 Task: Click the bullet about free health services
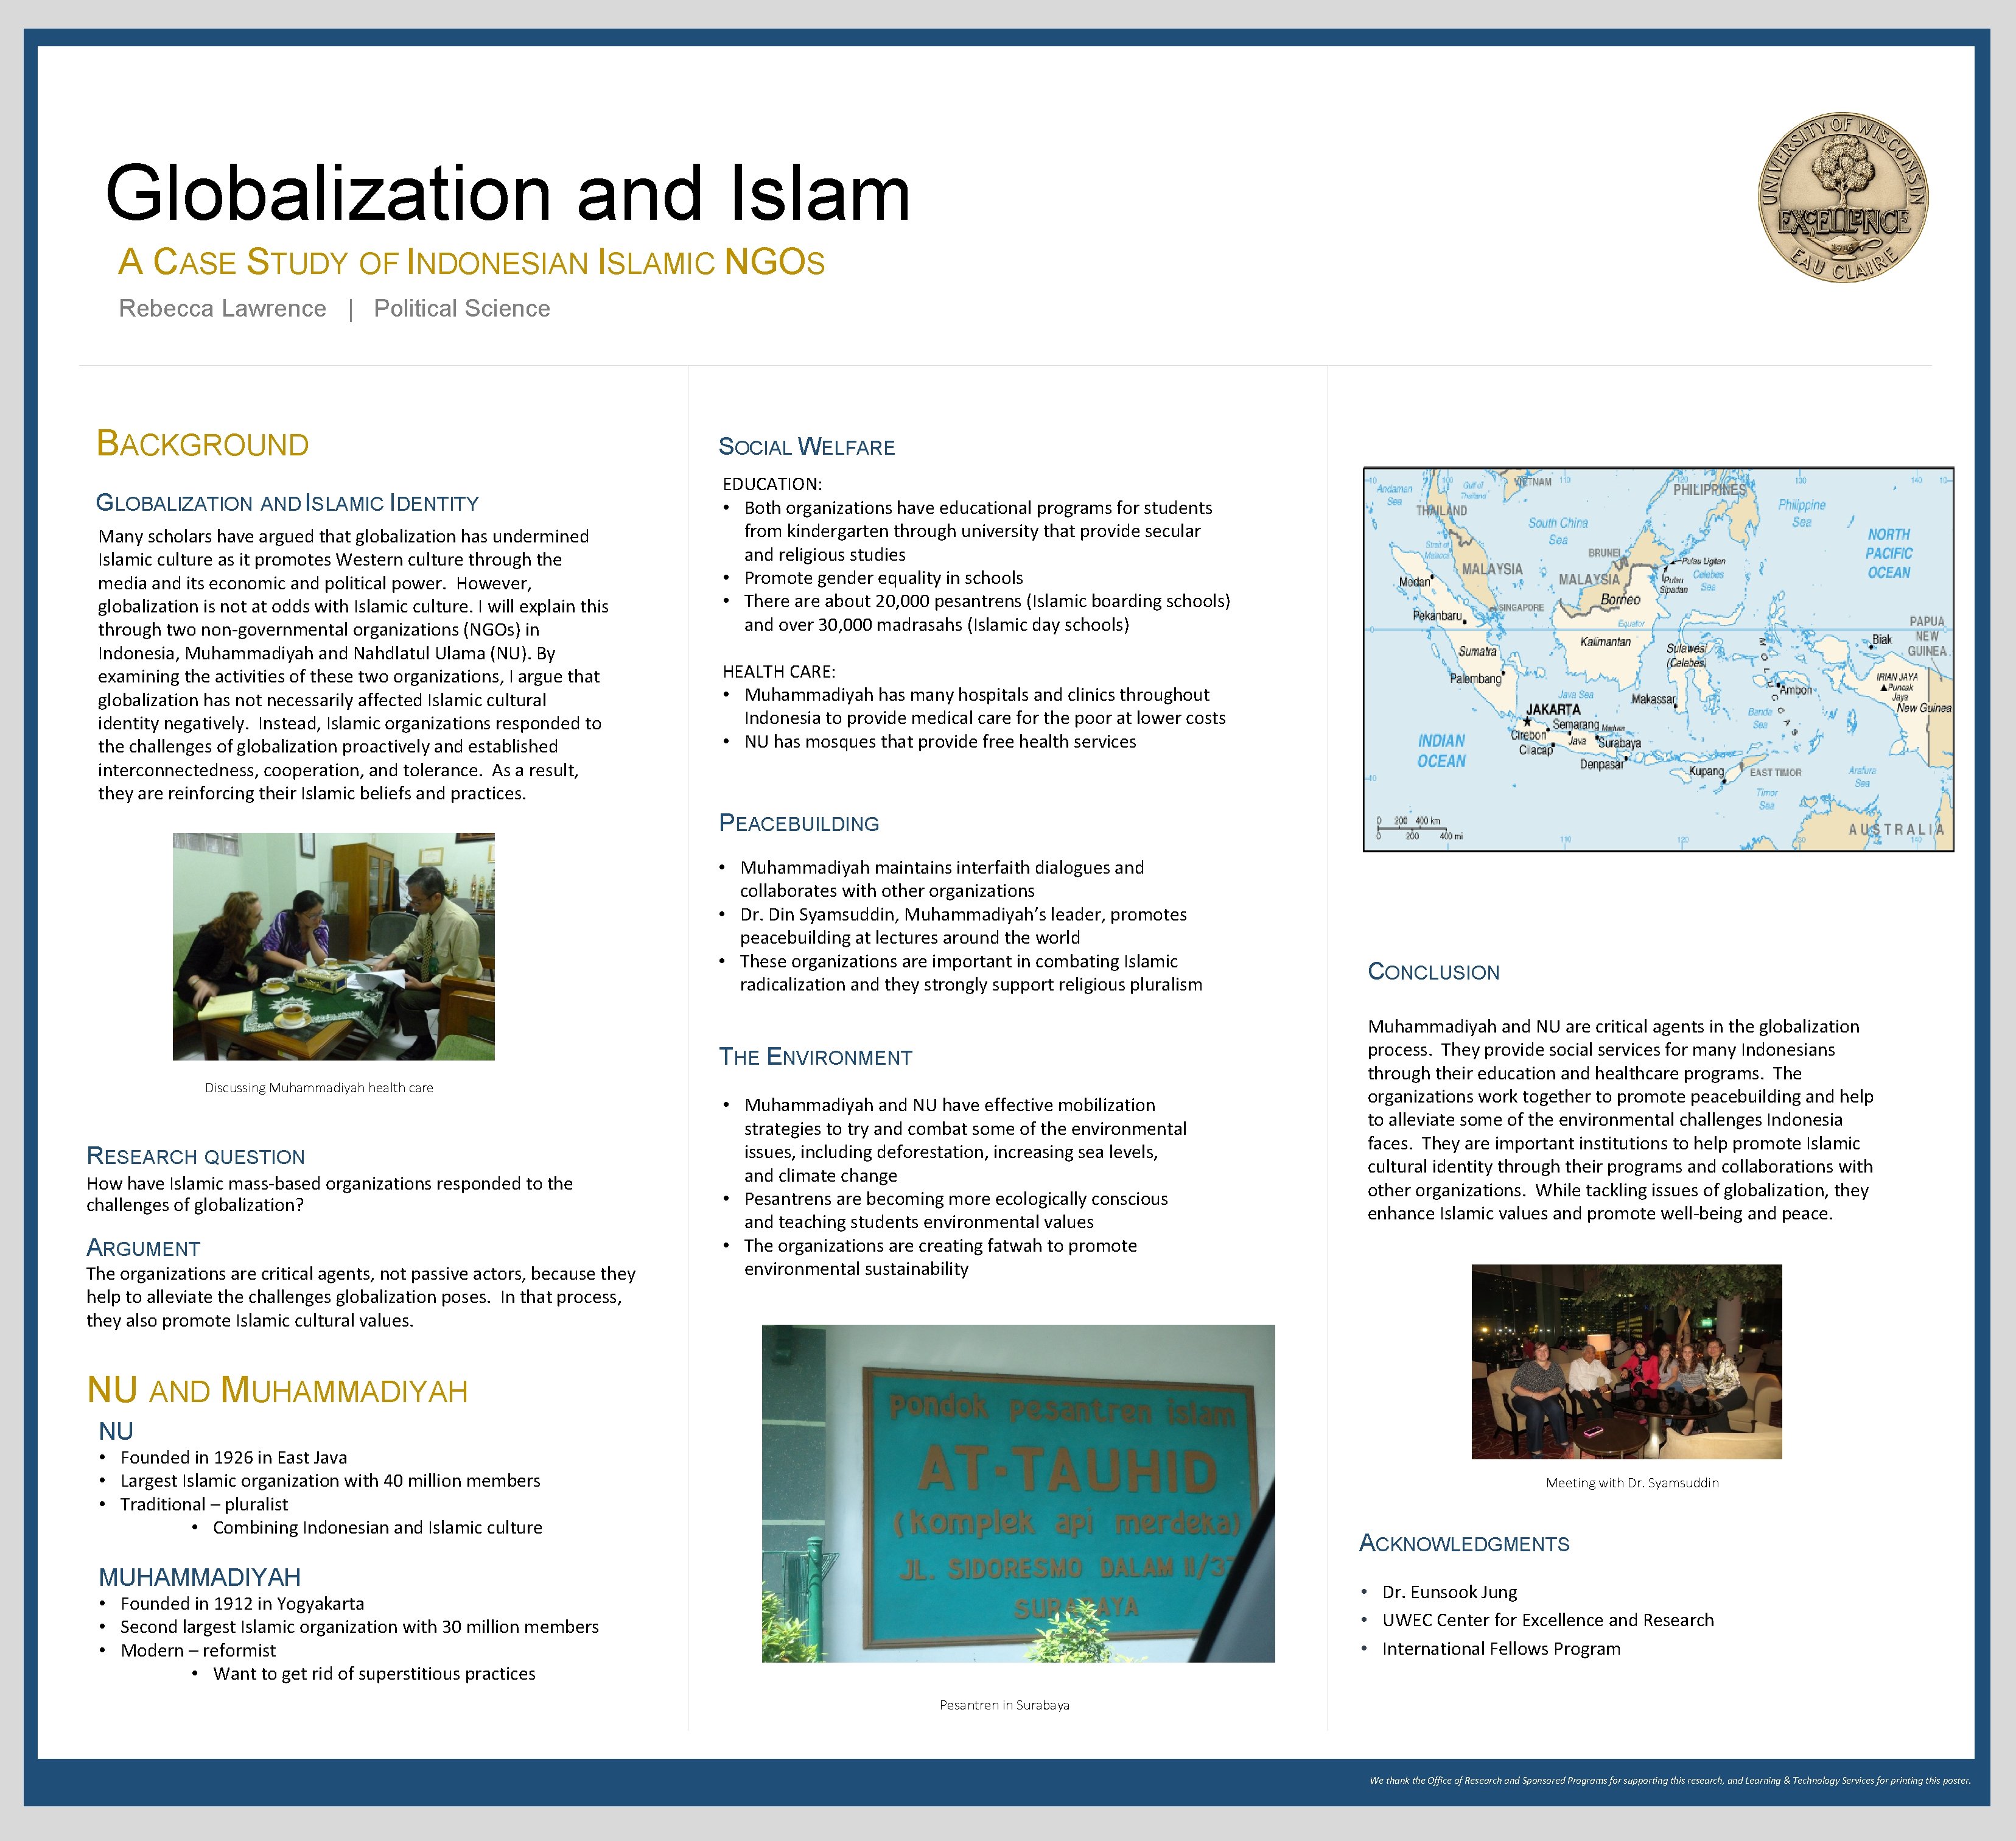tap(941, 742)
